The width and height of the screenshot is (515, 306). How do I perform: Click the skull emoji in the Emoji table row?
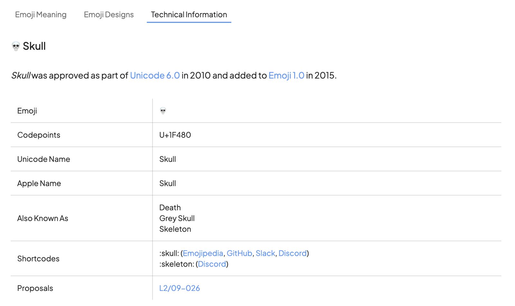click(x=162, y=110)
